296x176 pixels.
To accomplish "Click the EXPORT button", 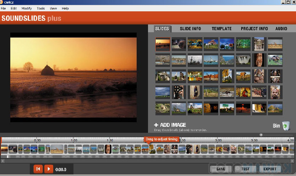I will tap(270, 169).
